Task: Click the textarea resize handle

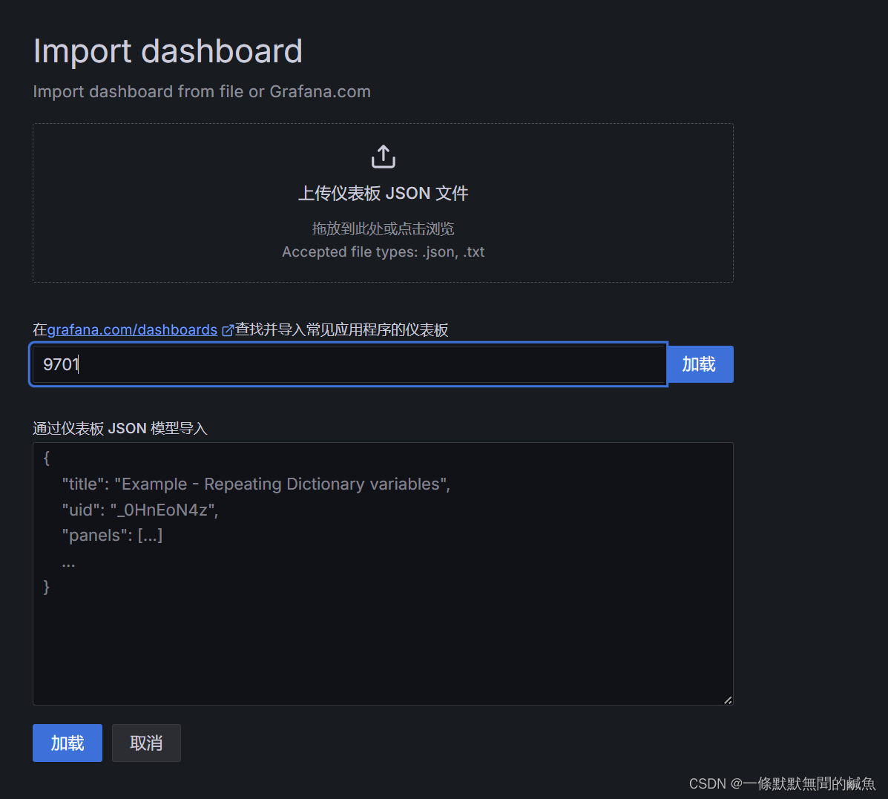Action: pos(728,699)
